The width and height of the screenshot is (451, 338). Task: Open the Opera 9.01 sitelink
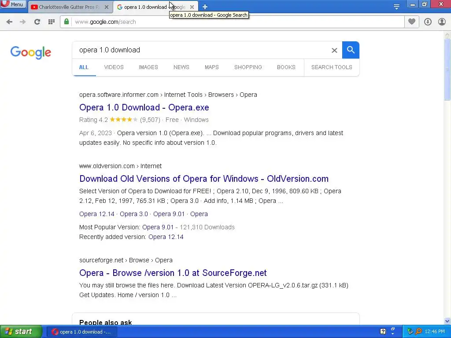(169, 214)
